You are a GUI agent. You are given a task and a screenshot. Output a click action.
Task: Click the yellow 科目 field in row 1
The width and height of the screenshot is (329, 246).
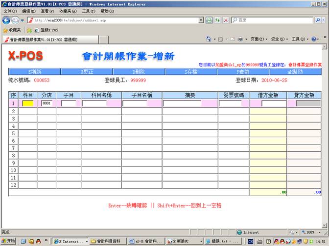tap(28, 103)
